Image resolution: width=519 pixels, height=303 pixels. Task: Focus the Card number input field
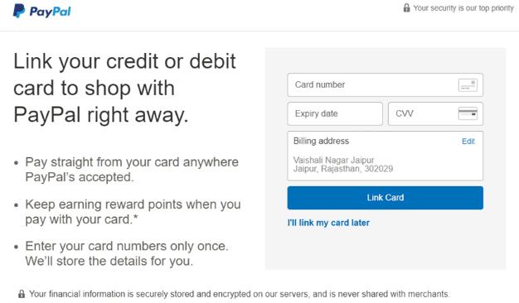[x=385, y=85]
